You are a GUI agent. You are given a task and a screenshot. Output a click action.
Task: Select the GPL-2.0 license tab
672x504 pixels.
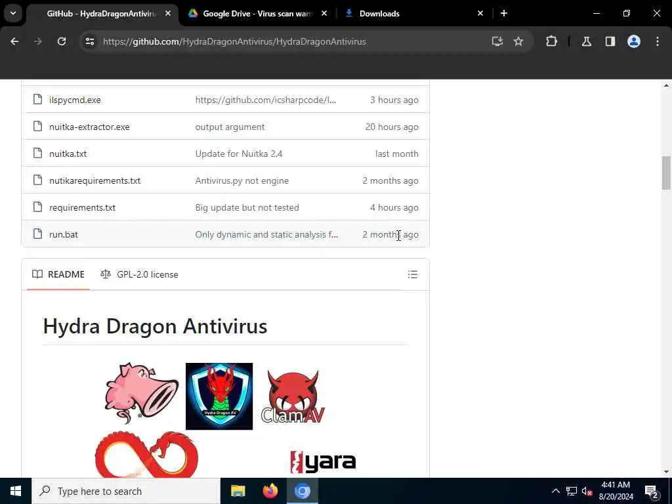(x=139, y=274)
